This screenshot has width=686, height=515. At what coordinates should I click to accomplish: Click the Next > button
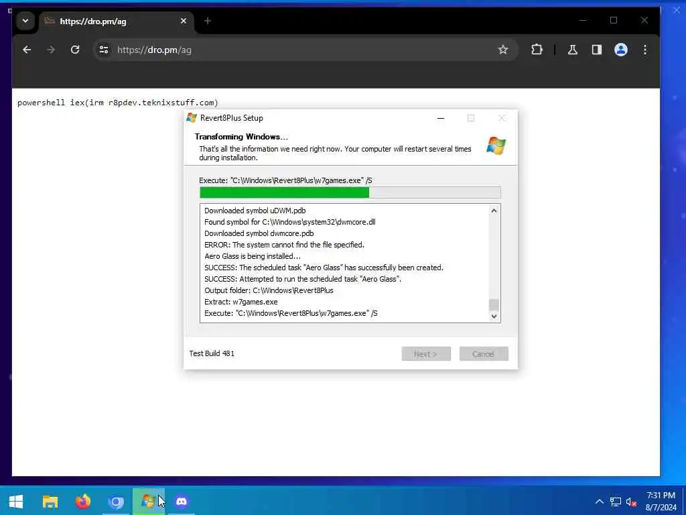(426, 354)
